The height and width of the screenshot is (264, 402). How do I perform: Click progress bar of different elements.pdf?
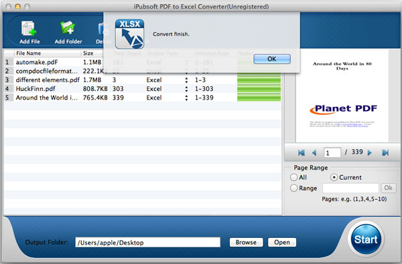point(259,80)
